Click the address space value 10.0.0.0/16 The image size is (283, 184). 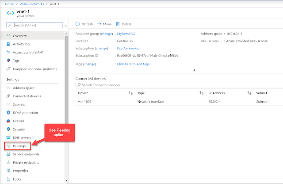point(234,34)
